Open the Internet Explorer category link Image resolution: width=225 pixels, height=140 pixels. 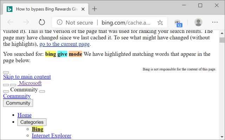point(52,135)
